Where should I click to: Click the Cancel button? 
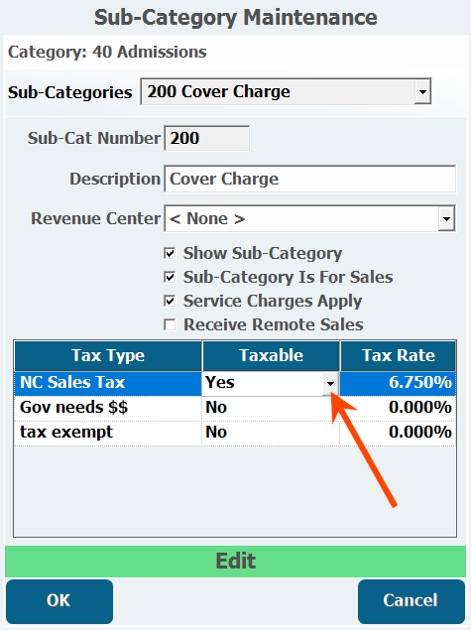tap(411, 601)
